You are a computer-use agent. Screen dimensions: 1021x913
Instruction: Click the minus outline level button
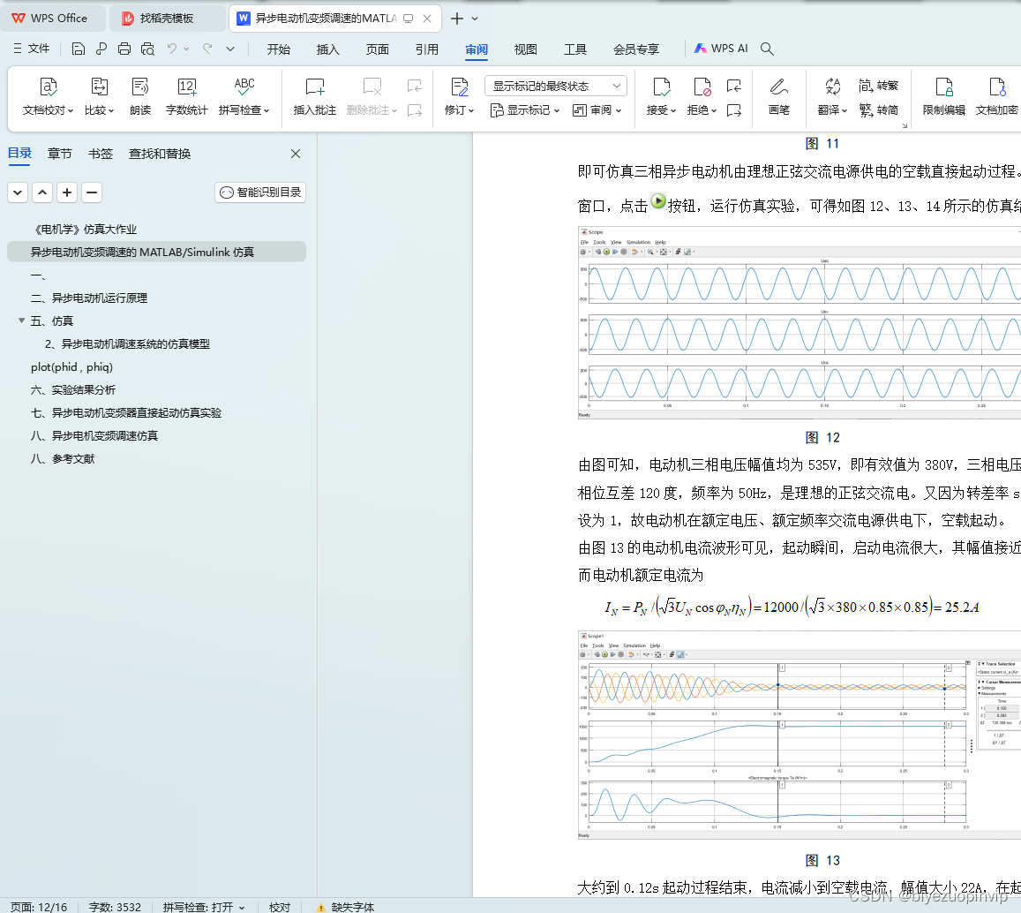coord(92,192)
